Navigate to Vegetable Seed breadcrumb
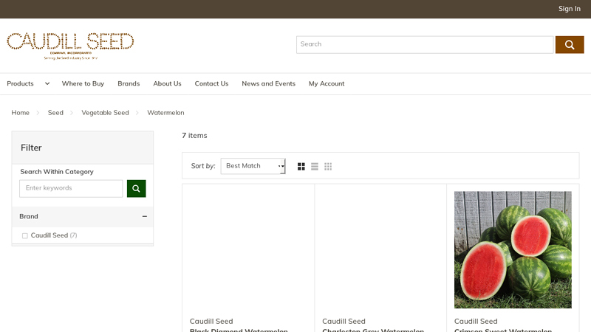This screenshot has width=591, height=332. [105, 113]
